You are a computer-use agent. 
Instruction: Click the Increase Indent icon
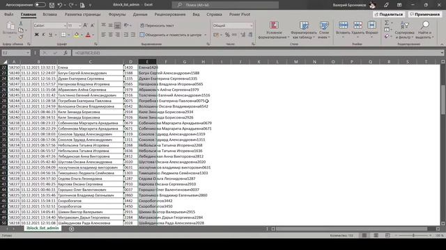133,35
